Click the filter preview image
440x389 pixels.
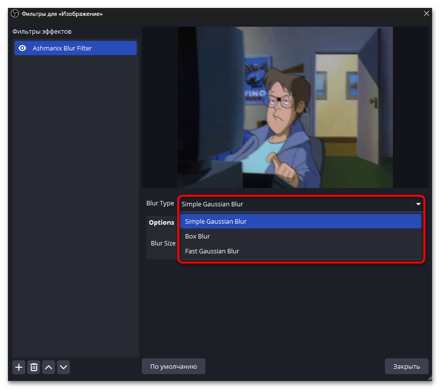285,107
